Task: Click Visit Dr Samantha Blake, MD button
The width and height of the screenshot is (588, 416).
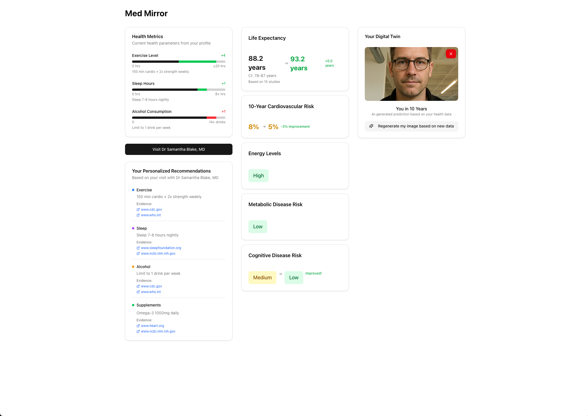Action: click(x=178, y=149)
